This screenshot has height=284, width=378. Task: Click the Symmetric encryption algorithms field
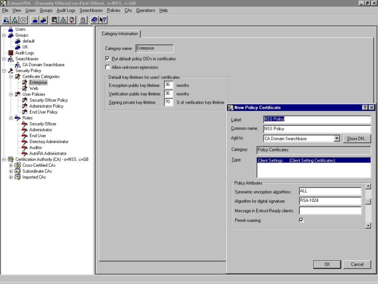[x=330, y=191]
